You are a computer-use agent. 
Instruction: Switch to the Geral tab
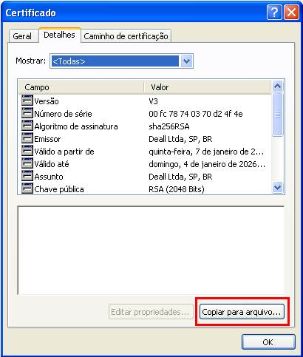point(22,36)
